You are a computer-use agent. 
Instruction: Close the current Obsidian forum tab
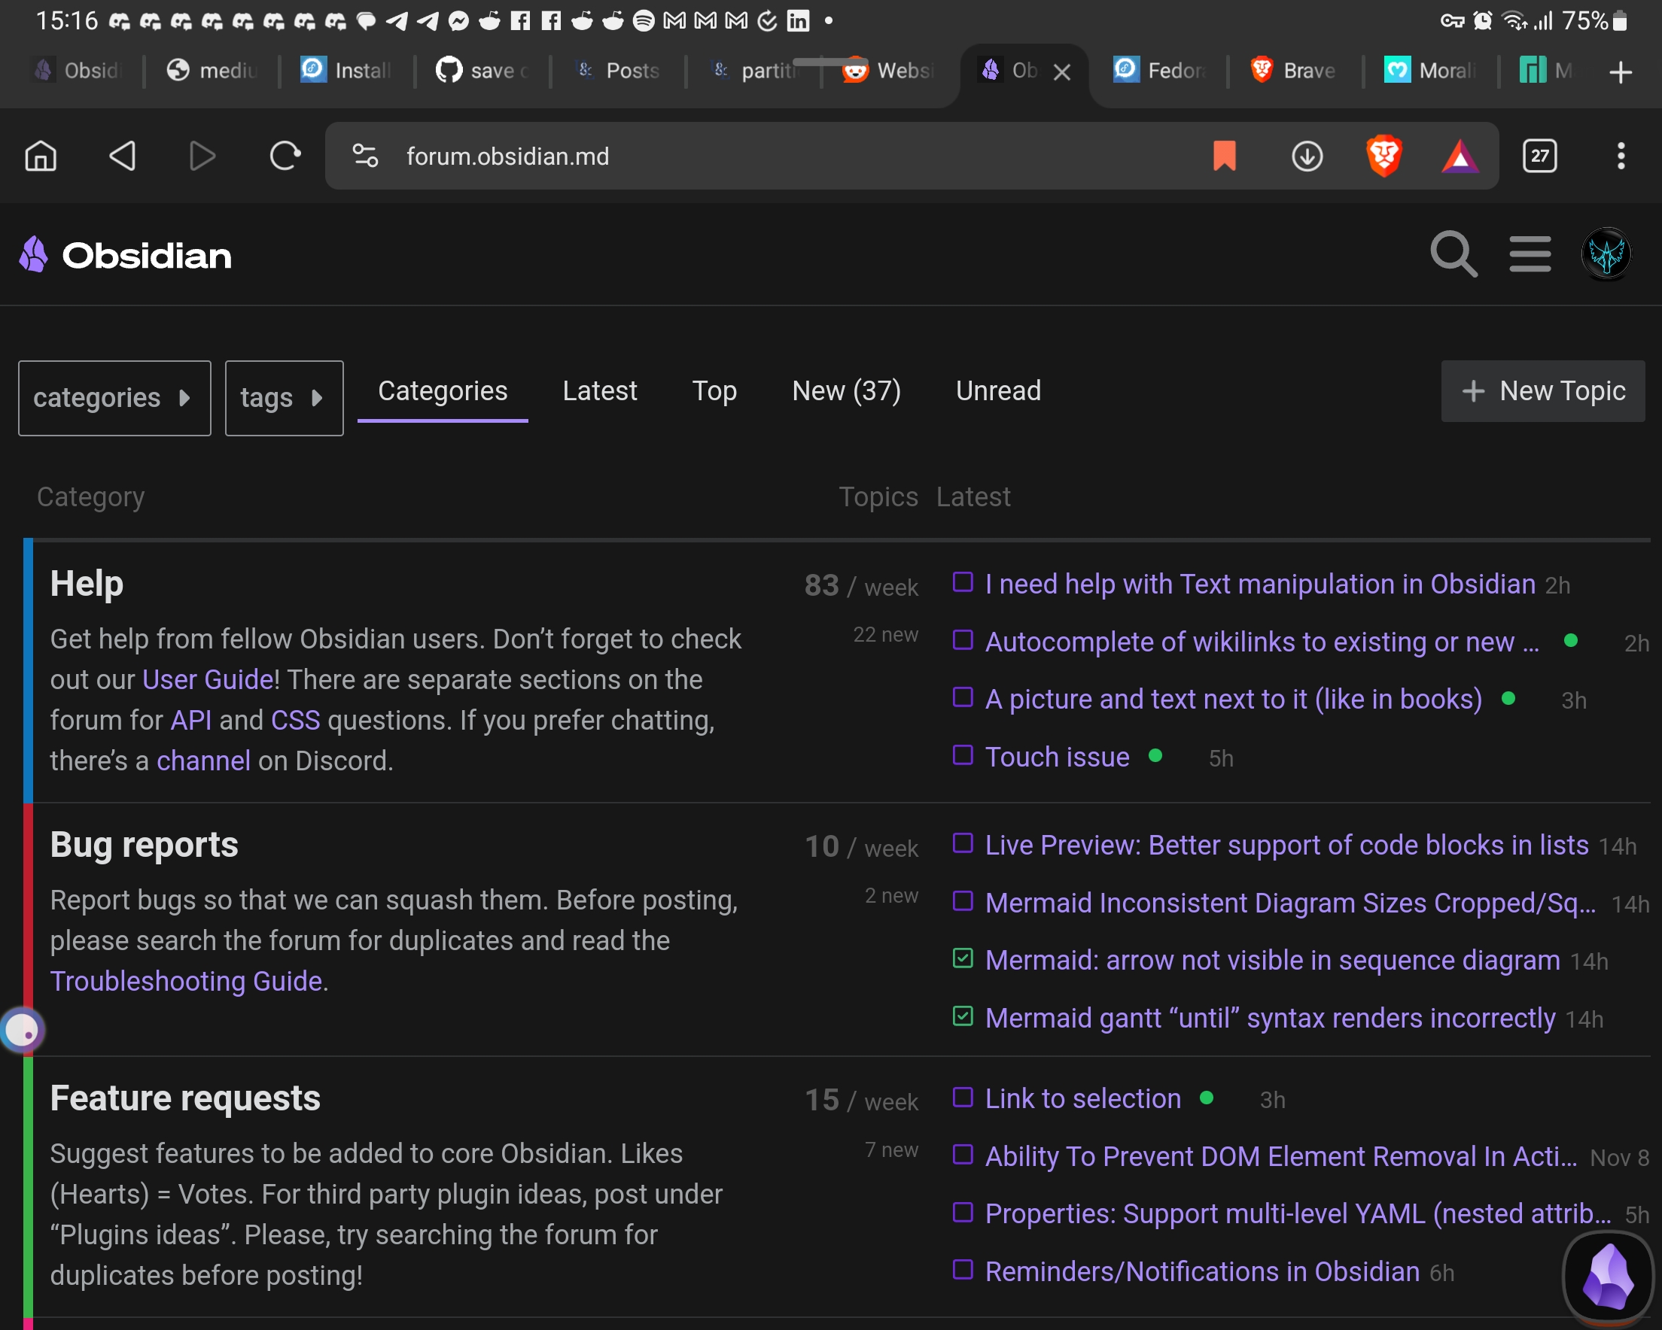click(x=1061, y=71)
